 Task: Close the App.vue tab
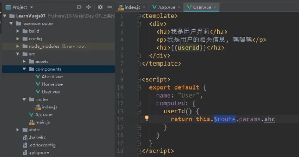[x=179, y=7]
